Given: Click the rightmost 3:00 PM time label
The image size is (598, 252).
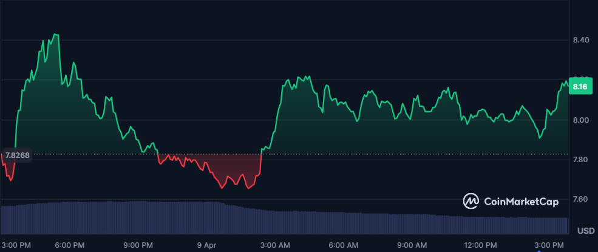Looking at the screenshot, I should pyautogui.click(x=549, y=245).
